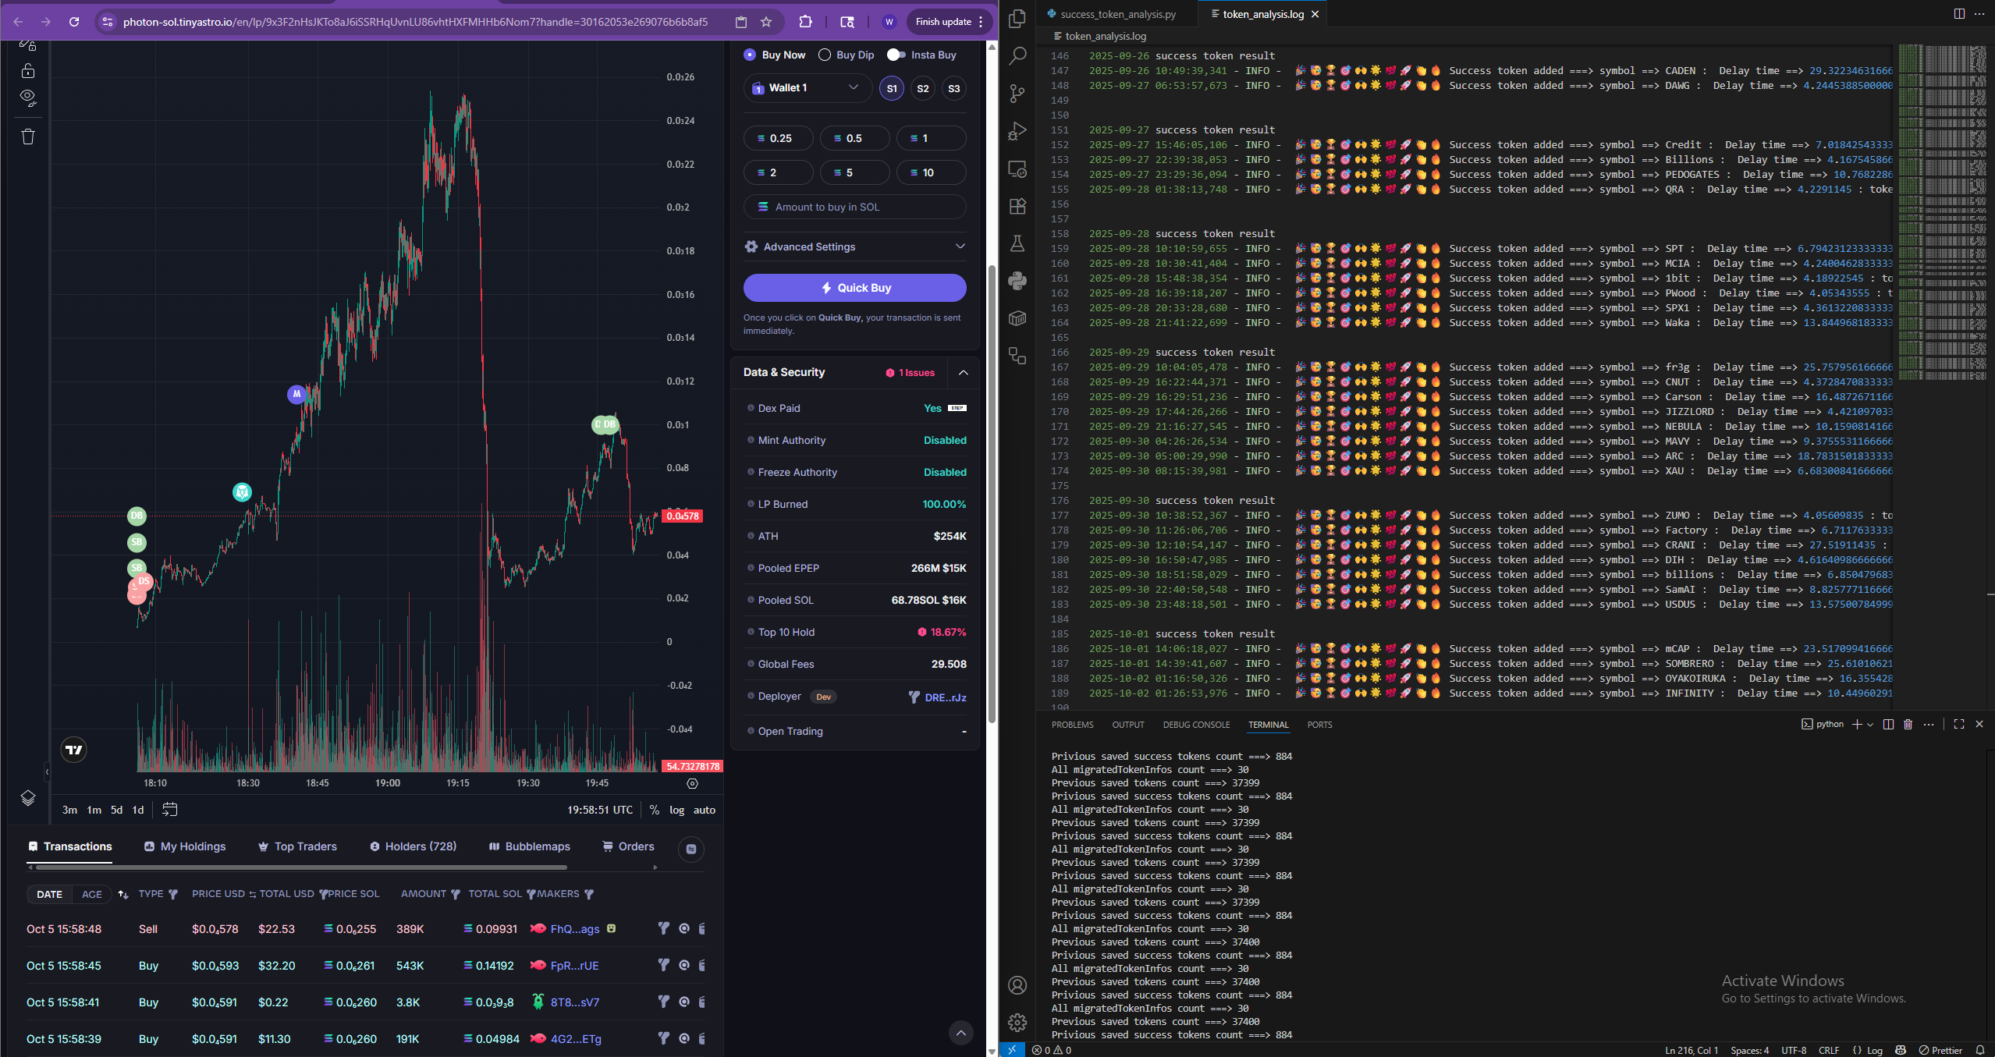Expand the Advanced Settings section
Screen dimensions: 1995x1057
(854, 247)
